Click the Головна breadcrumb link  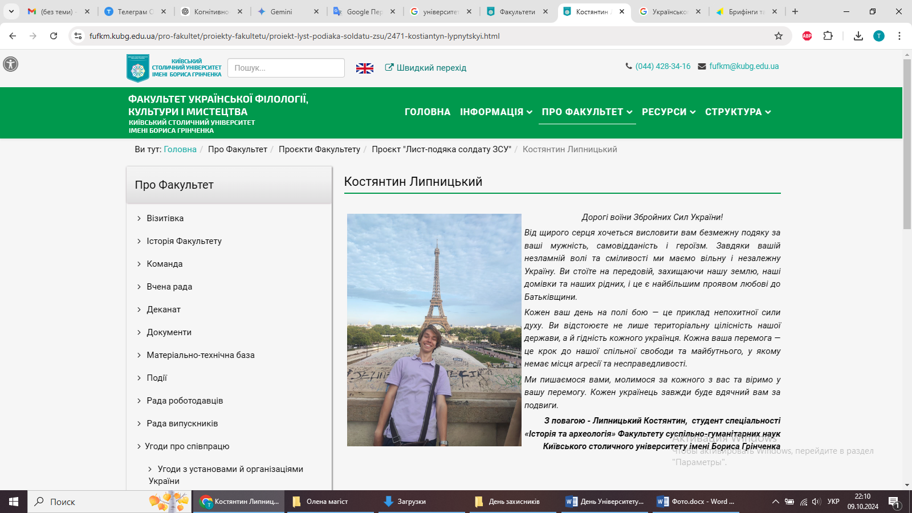pyautogui.click(x=180, y=149)
